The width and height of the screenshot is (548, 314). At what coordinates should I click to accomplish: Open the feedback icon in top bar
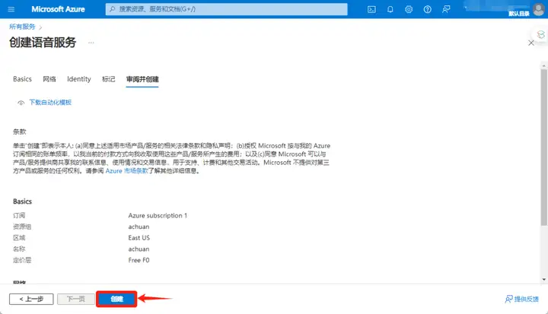click(446, 9)
